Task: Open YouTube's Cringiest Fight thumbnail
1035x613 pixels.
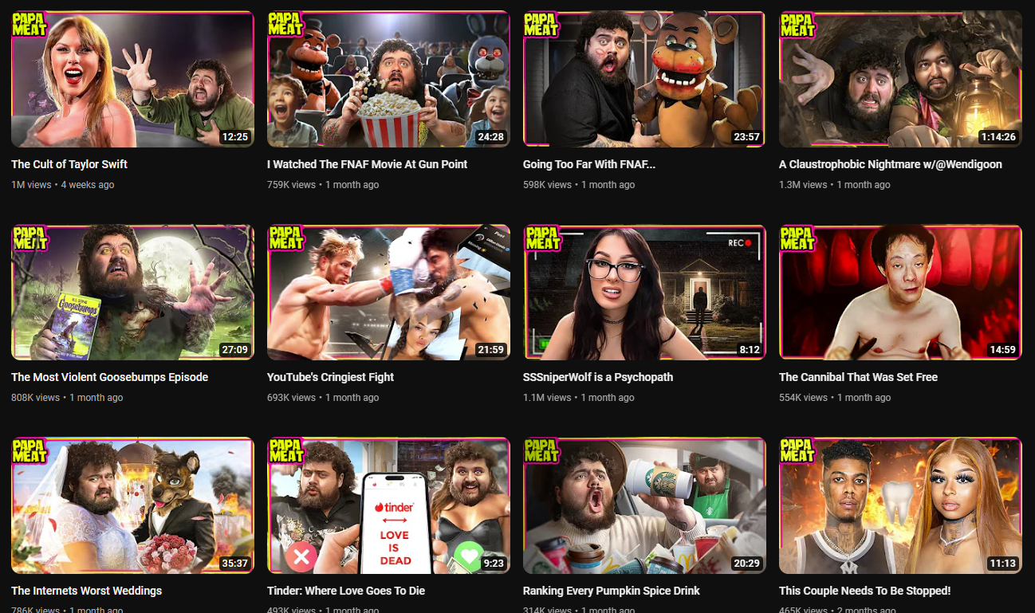Action: (388, 293)
